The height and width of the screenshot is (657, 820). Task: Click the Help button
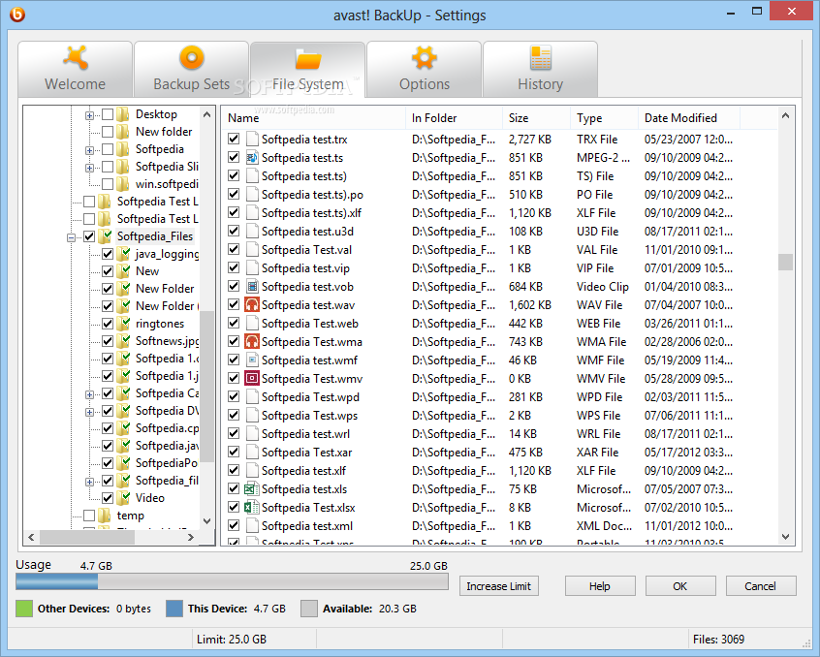pos(600,586)
